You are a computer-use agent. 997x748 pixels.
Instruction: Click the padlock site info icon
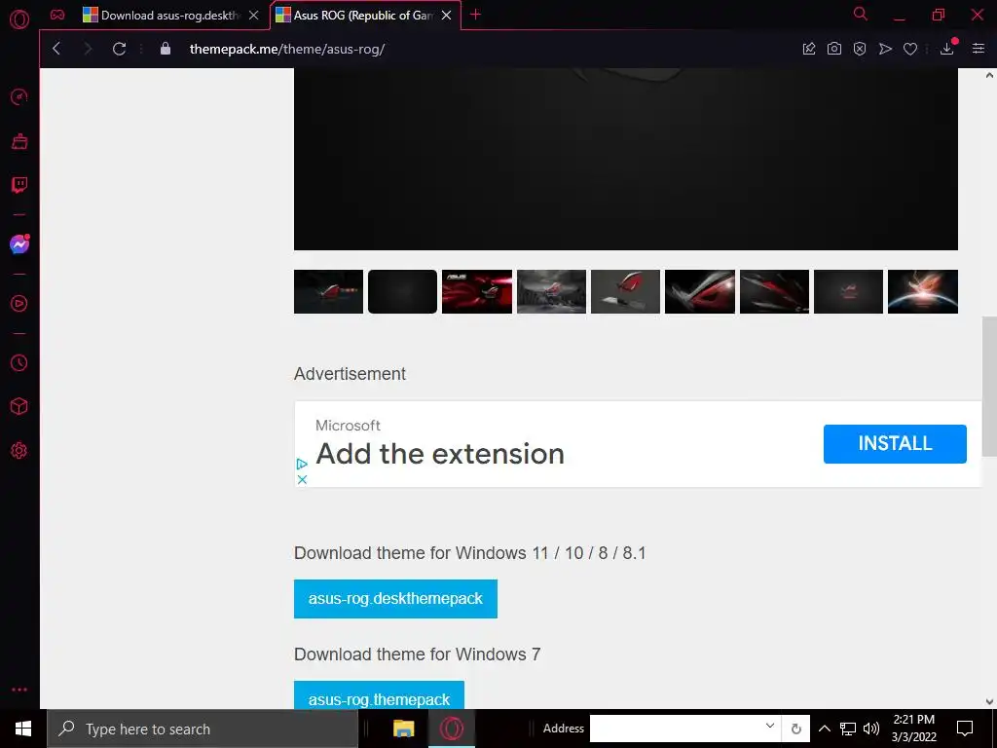[x=166, y=49]
